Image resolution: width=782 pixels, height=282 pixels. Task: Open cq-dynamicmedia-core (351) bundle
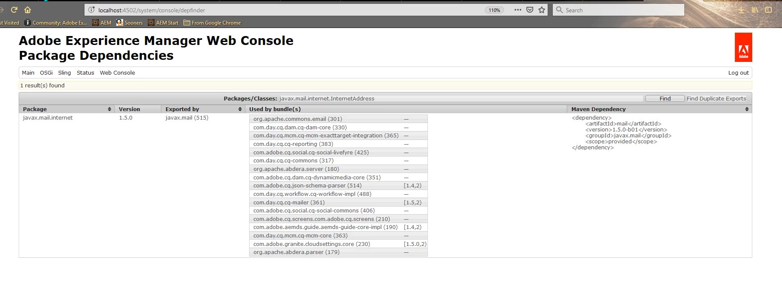317,177
